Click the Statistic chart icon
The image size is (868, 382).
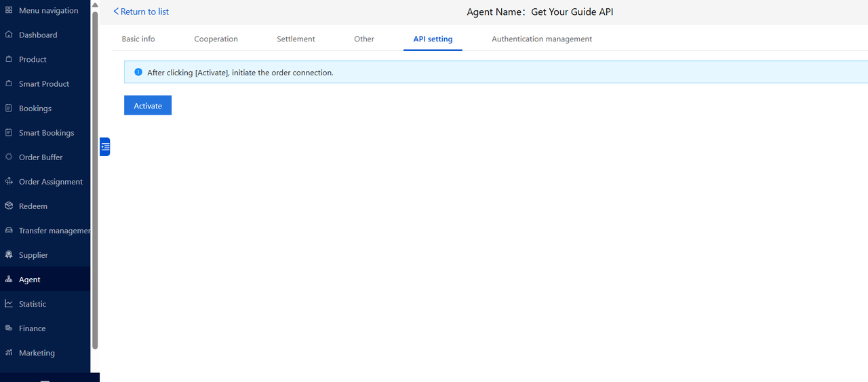9,303
